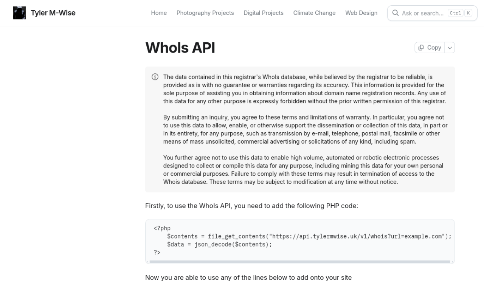Navigate to Climate Change section

click(x=314, y=13)
